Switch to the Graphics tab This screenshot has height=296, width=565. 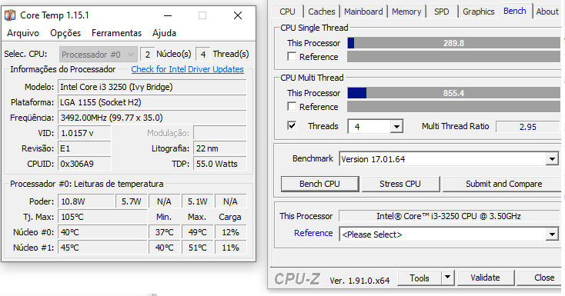478,12
